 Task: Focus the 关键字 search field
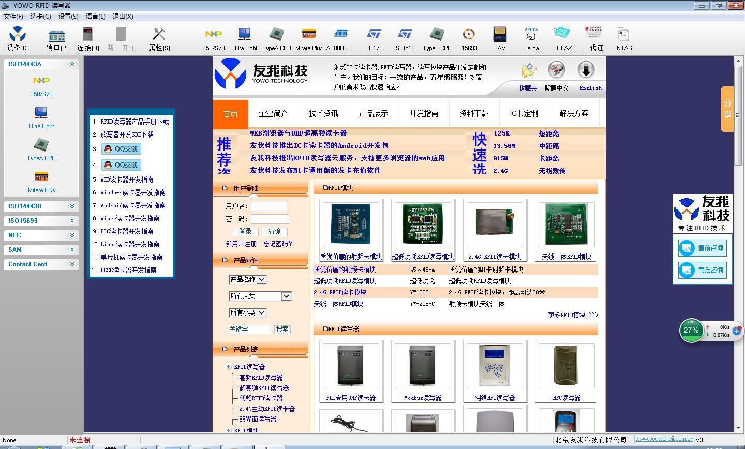249,330
